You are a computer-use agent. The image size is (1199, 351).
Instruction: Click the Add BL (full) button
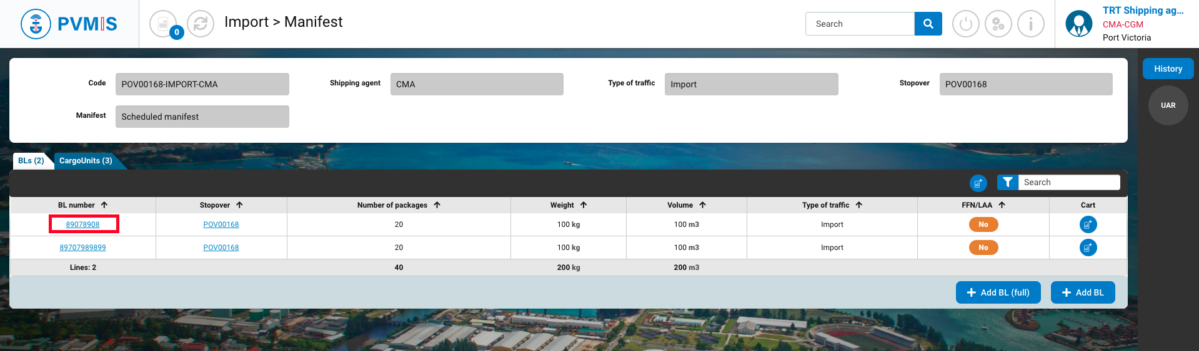tap(998, 292)
